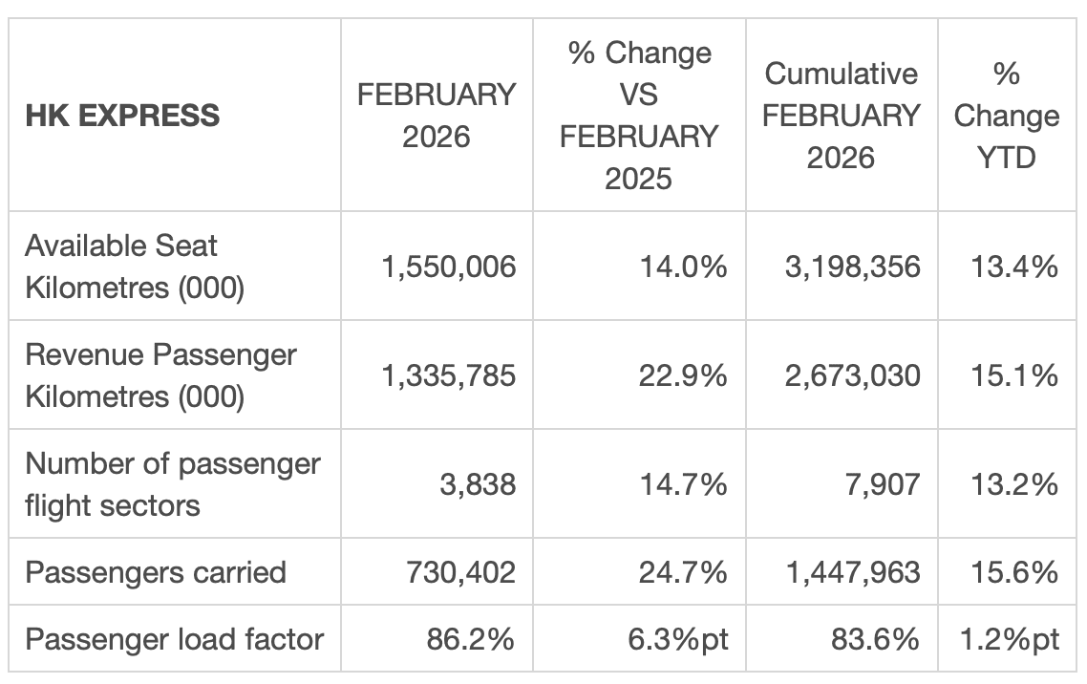Select the 22.9% change cell
This screenshot has width=1087, height=684.
click(683, 375)
